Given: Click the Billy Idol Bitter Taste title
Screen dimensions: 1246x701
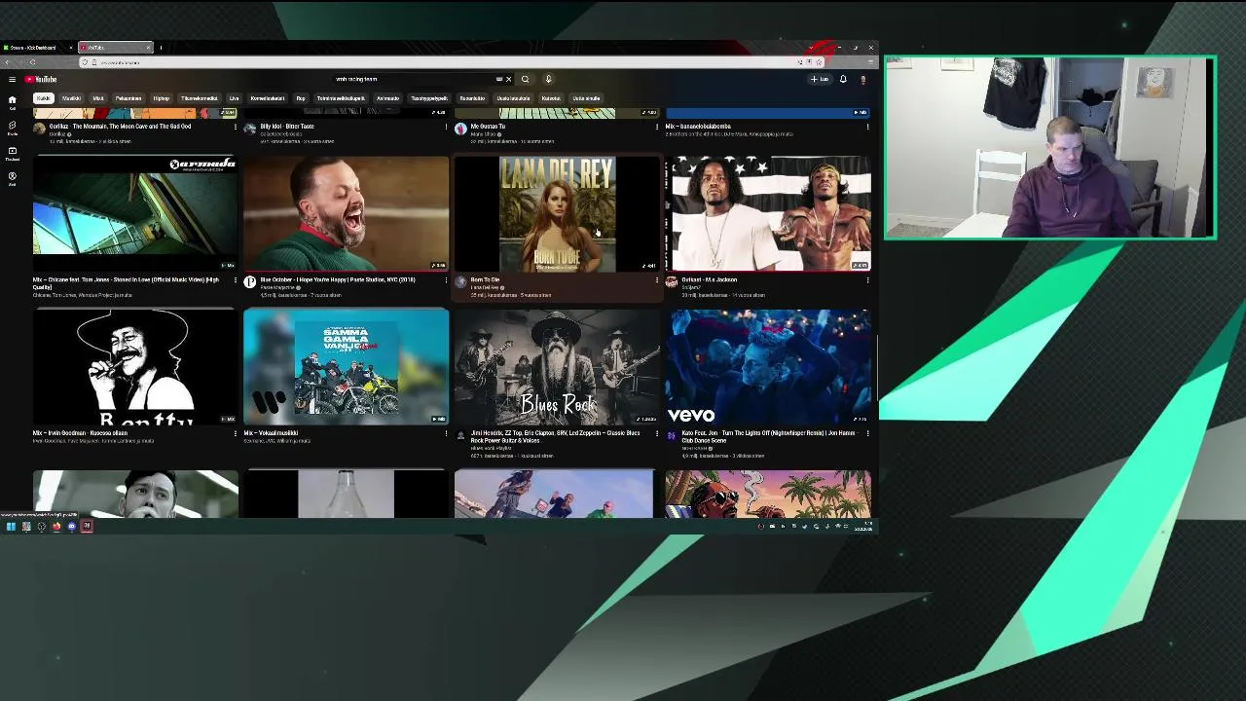Looking at the screenshot, I should pos(287,127).
